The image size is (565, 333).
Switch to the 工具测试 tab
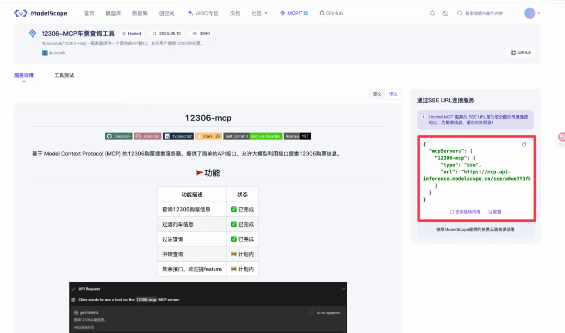(x=64, y=75)
